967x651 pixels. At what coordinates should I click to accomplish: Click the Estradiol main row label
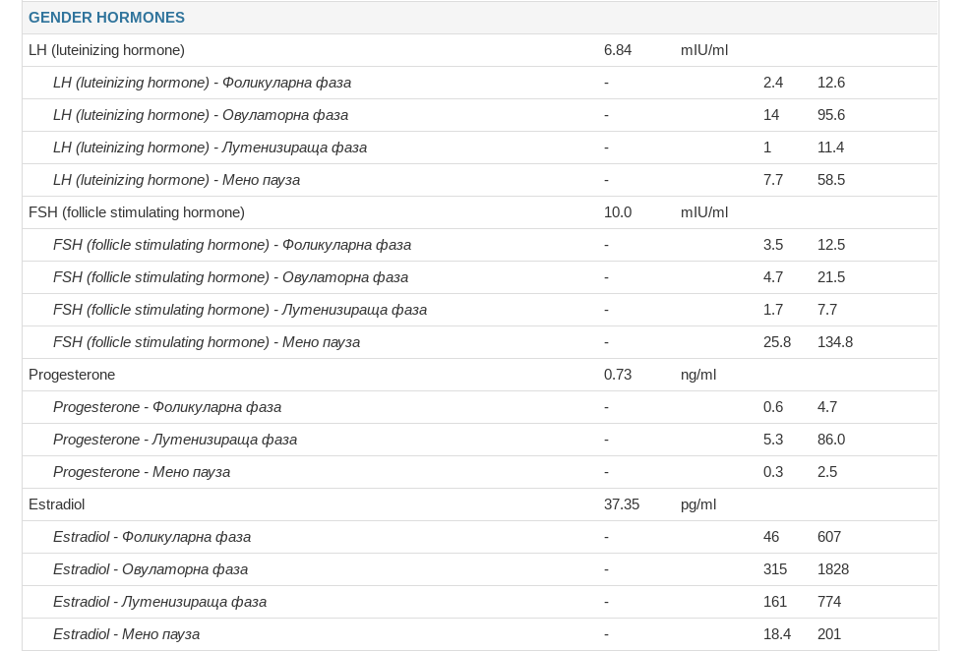pyautogui.click(x=57, y=504)
